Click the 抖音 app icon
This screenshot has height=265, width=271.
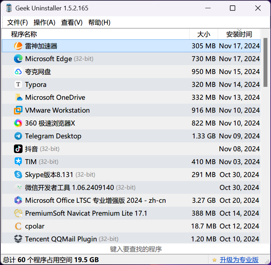coord(18,149)
